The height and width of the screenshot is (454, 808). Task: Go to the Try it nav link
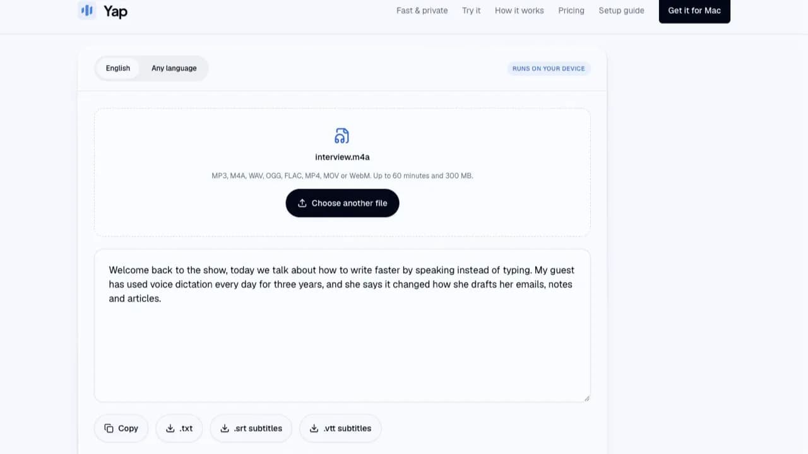click(472, 11)
